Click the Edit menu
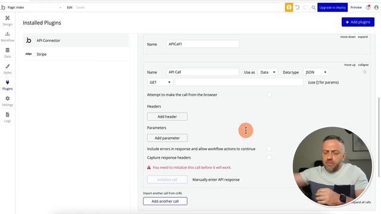 (x=70, y=8)
